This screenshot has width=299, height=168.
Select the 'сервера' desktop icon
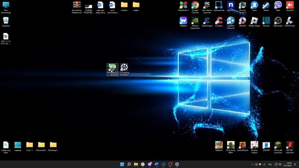click(18, 146)
